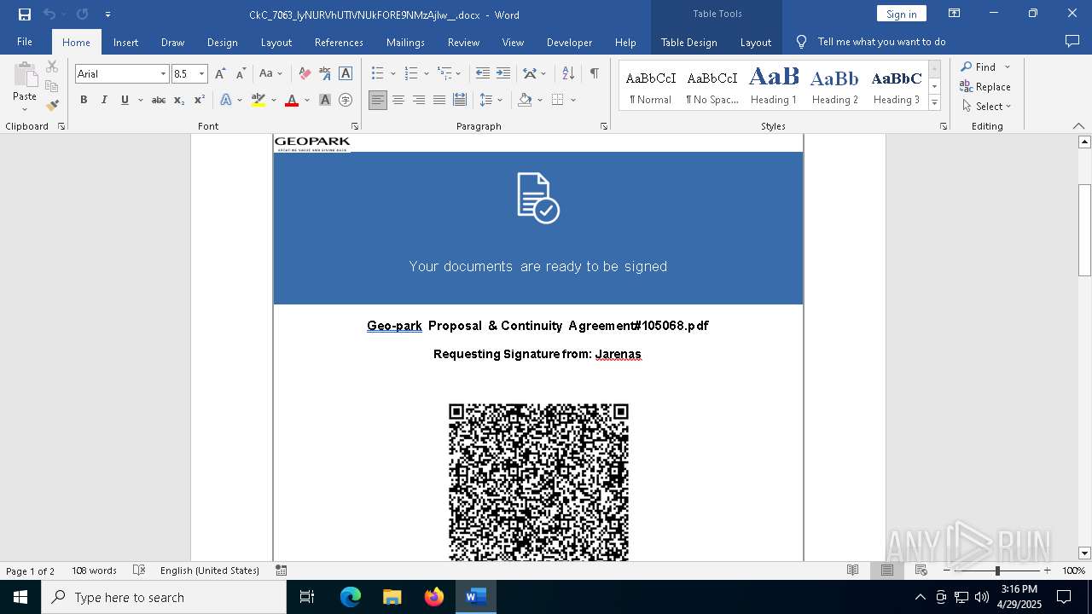Image resolution: width=1092 pixels, height=614 pixels.
Task: Decrease the paragraph indent
Action: 483,74
